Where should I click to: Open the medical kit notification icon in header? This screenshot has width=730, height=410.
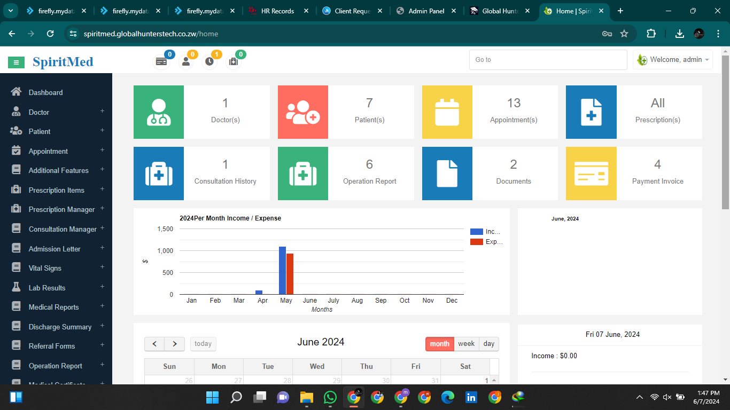tap(233, 61)
